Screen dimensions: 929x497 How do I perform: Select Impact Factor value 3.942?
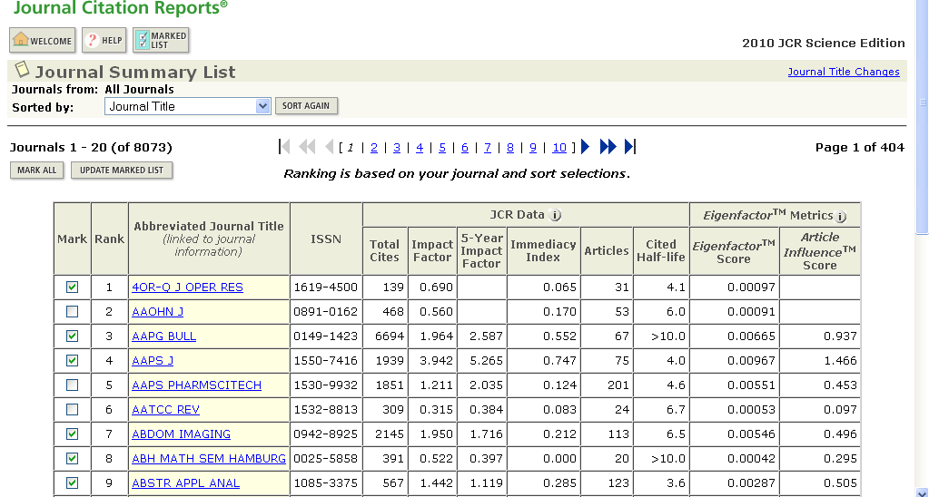(x=436, y=360)
